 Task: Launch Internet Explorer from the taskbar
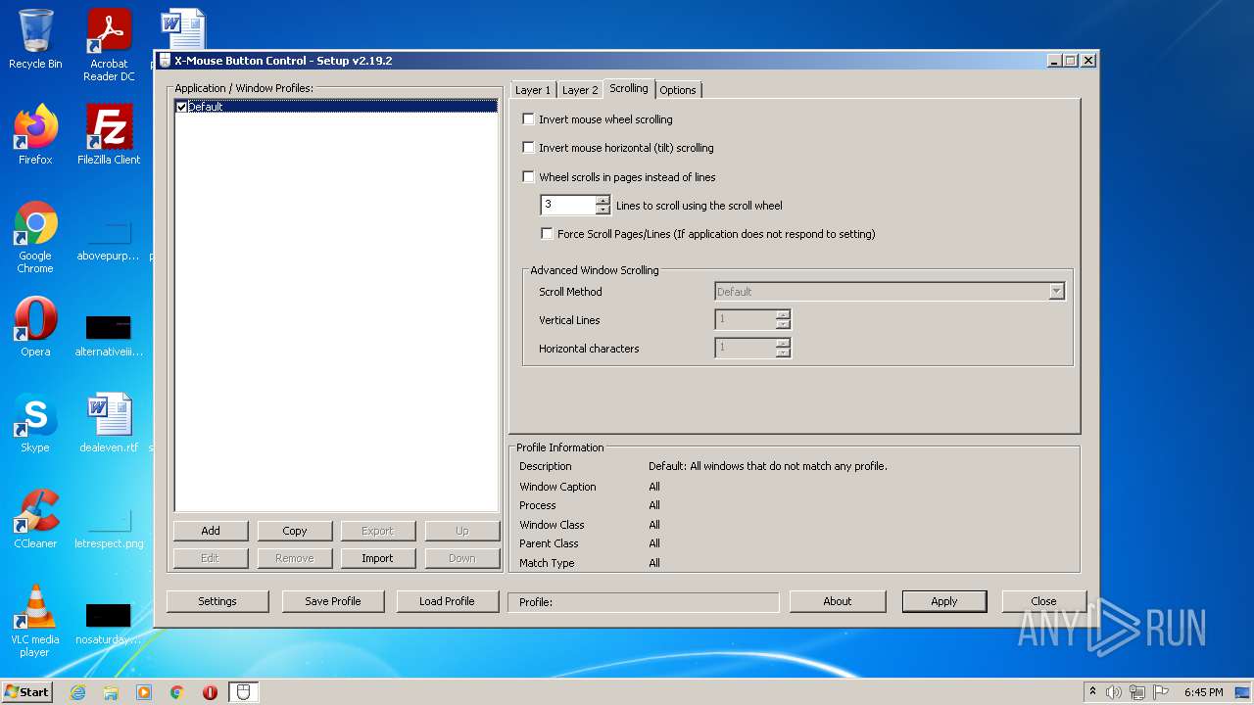(77, 692)
